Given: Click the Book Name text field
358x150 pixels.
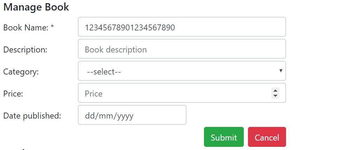Looking at the screenshot, I should (x=182, y=27).
